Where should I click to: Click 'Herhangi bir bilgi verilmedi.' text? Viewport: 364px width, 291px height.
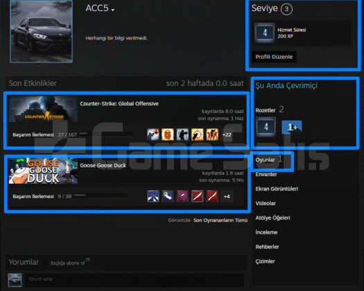point(116,38)
